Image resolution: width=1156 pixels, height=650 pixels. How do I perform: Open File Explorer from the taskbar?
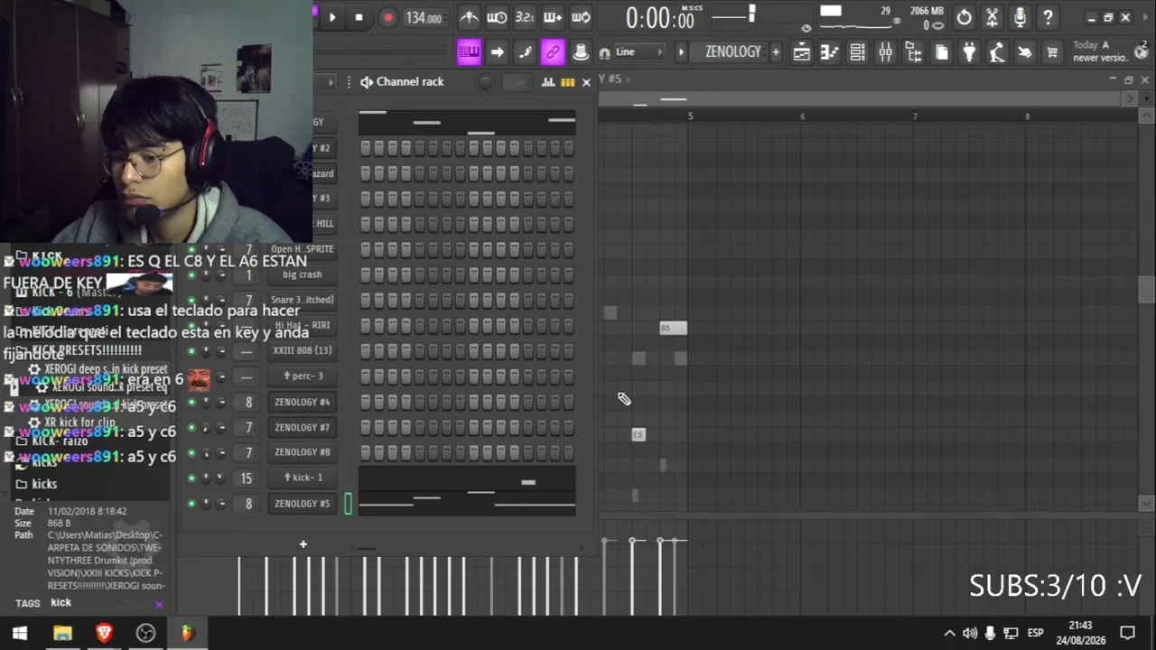pyautogui.click(x=62, y=633)
